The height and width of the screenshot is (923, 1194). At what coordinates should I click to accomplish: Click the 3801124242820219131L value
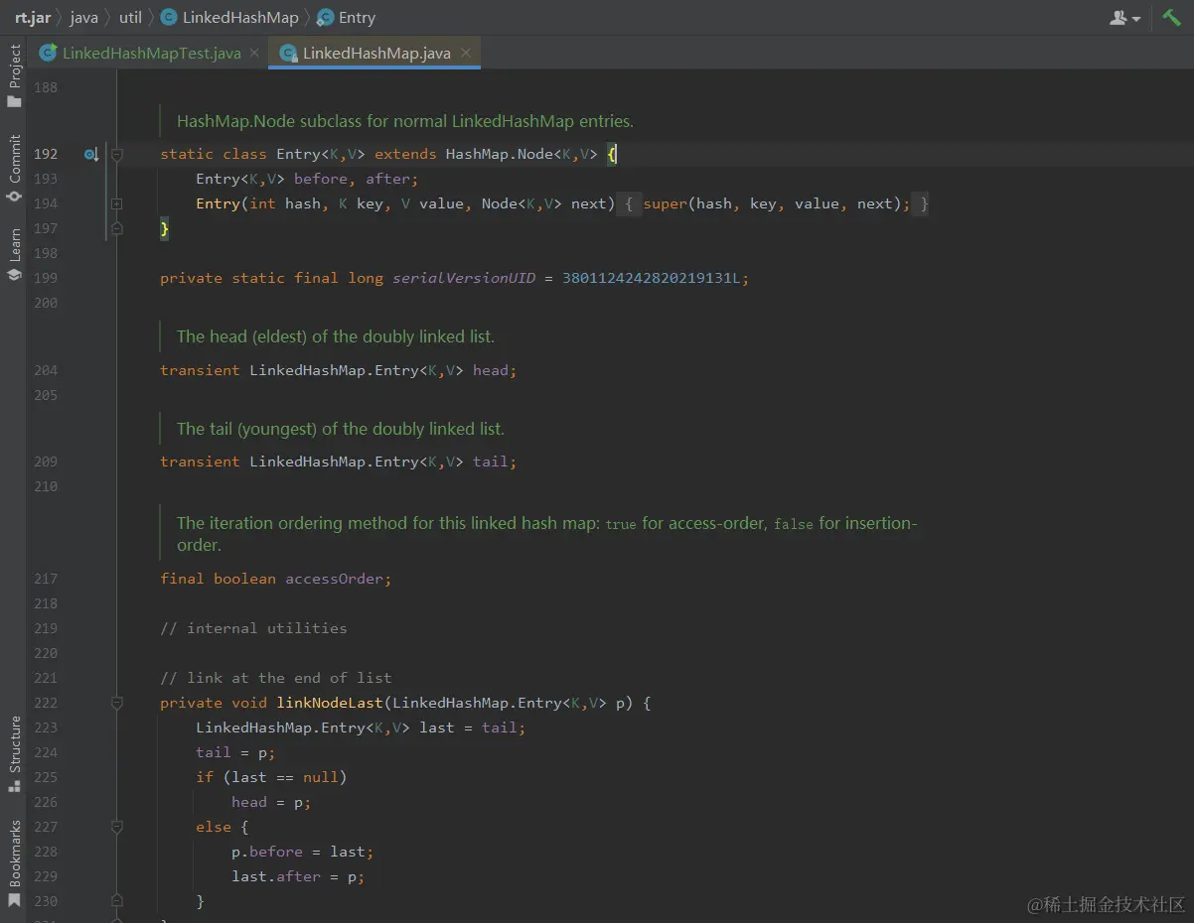click(x=652, y=278)
